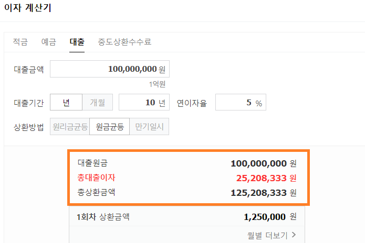Click the 총상환금액 125,208,333 원 value

(264, 193)
